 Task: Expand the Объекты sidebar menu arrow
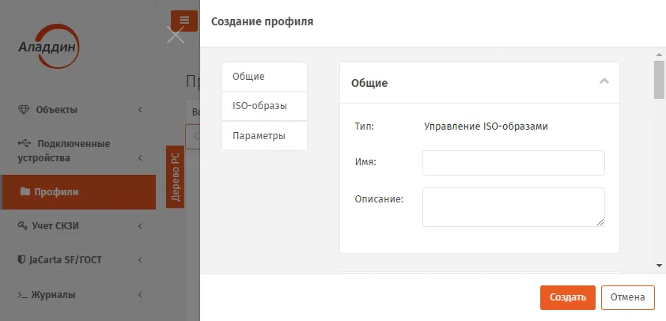tap(140, 110)
